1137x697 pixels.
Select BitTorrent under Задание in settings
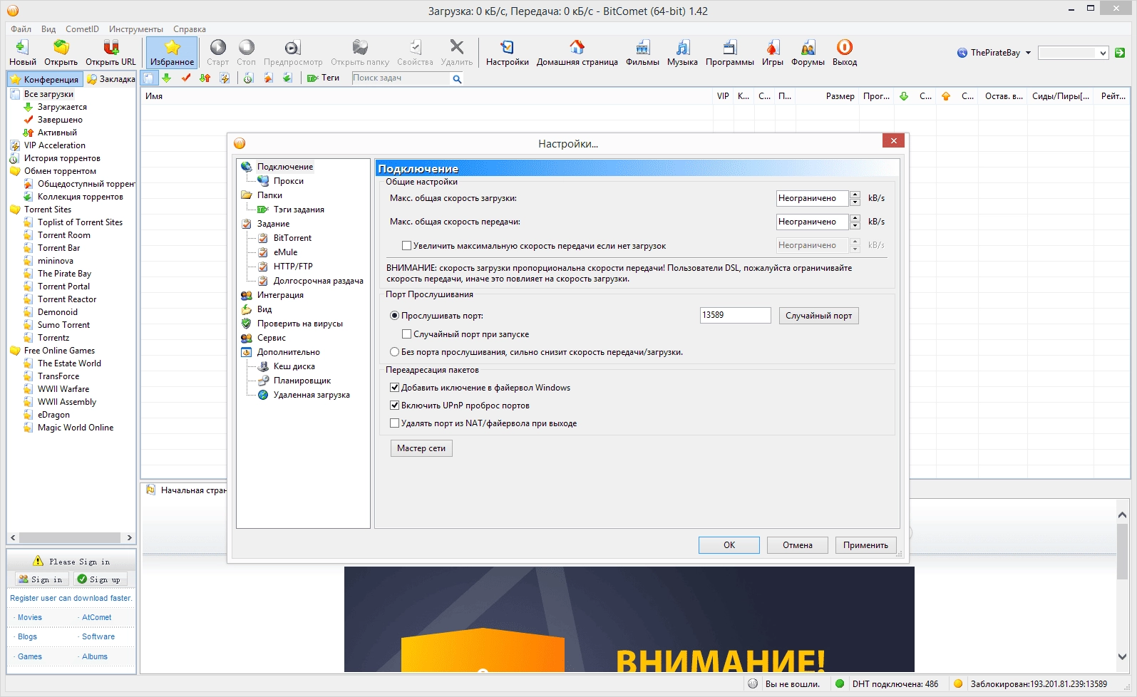coord(292,238)
